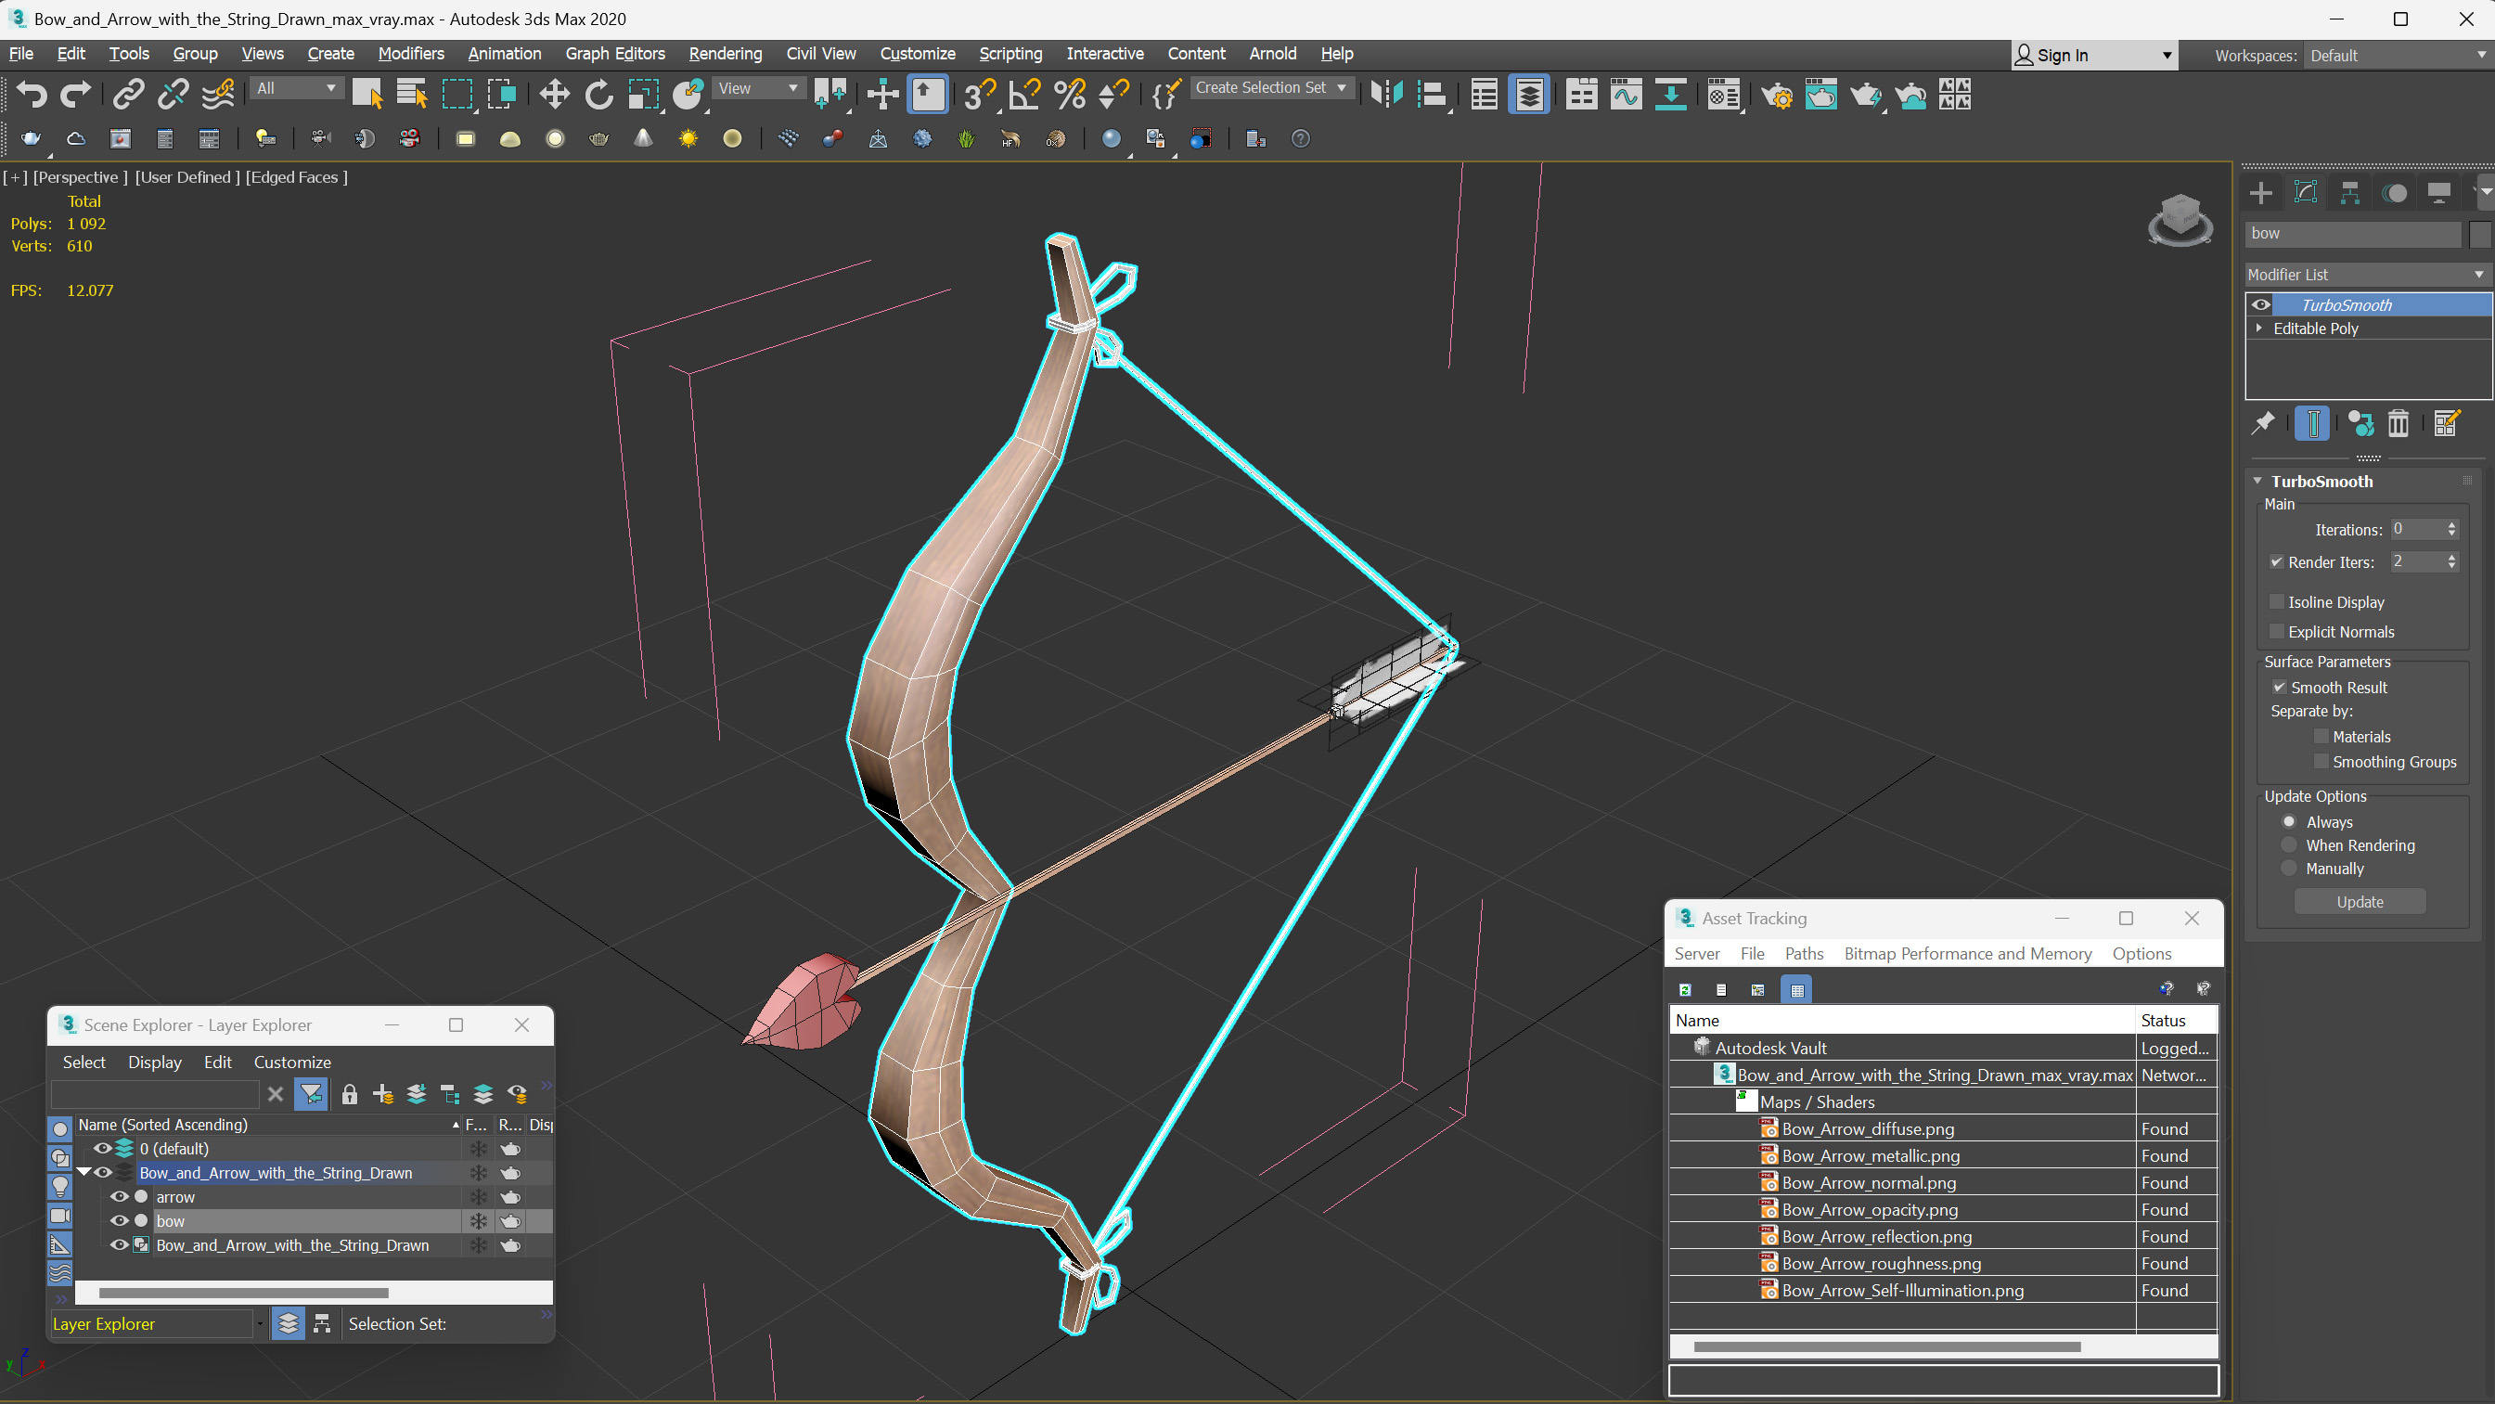This screenshot has width=2495, height=1404.
Task: Open the selection filter All dropdown
Action: tap(295, 88)
